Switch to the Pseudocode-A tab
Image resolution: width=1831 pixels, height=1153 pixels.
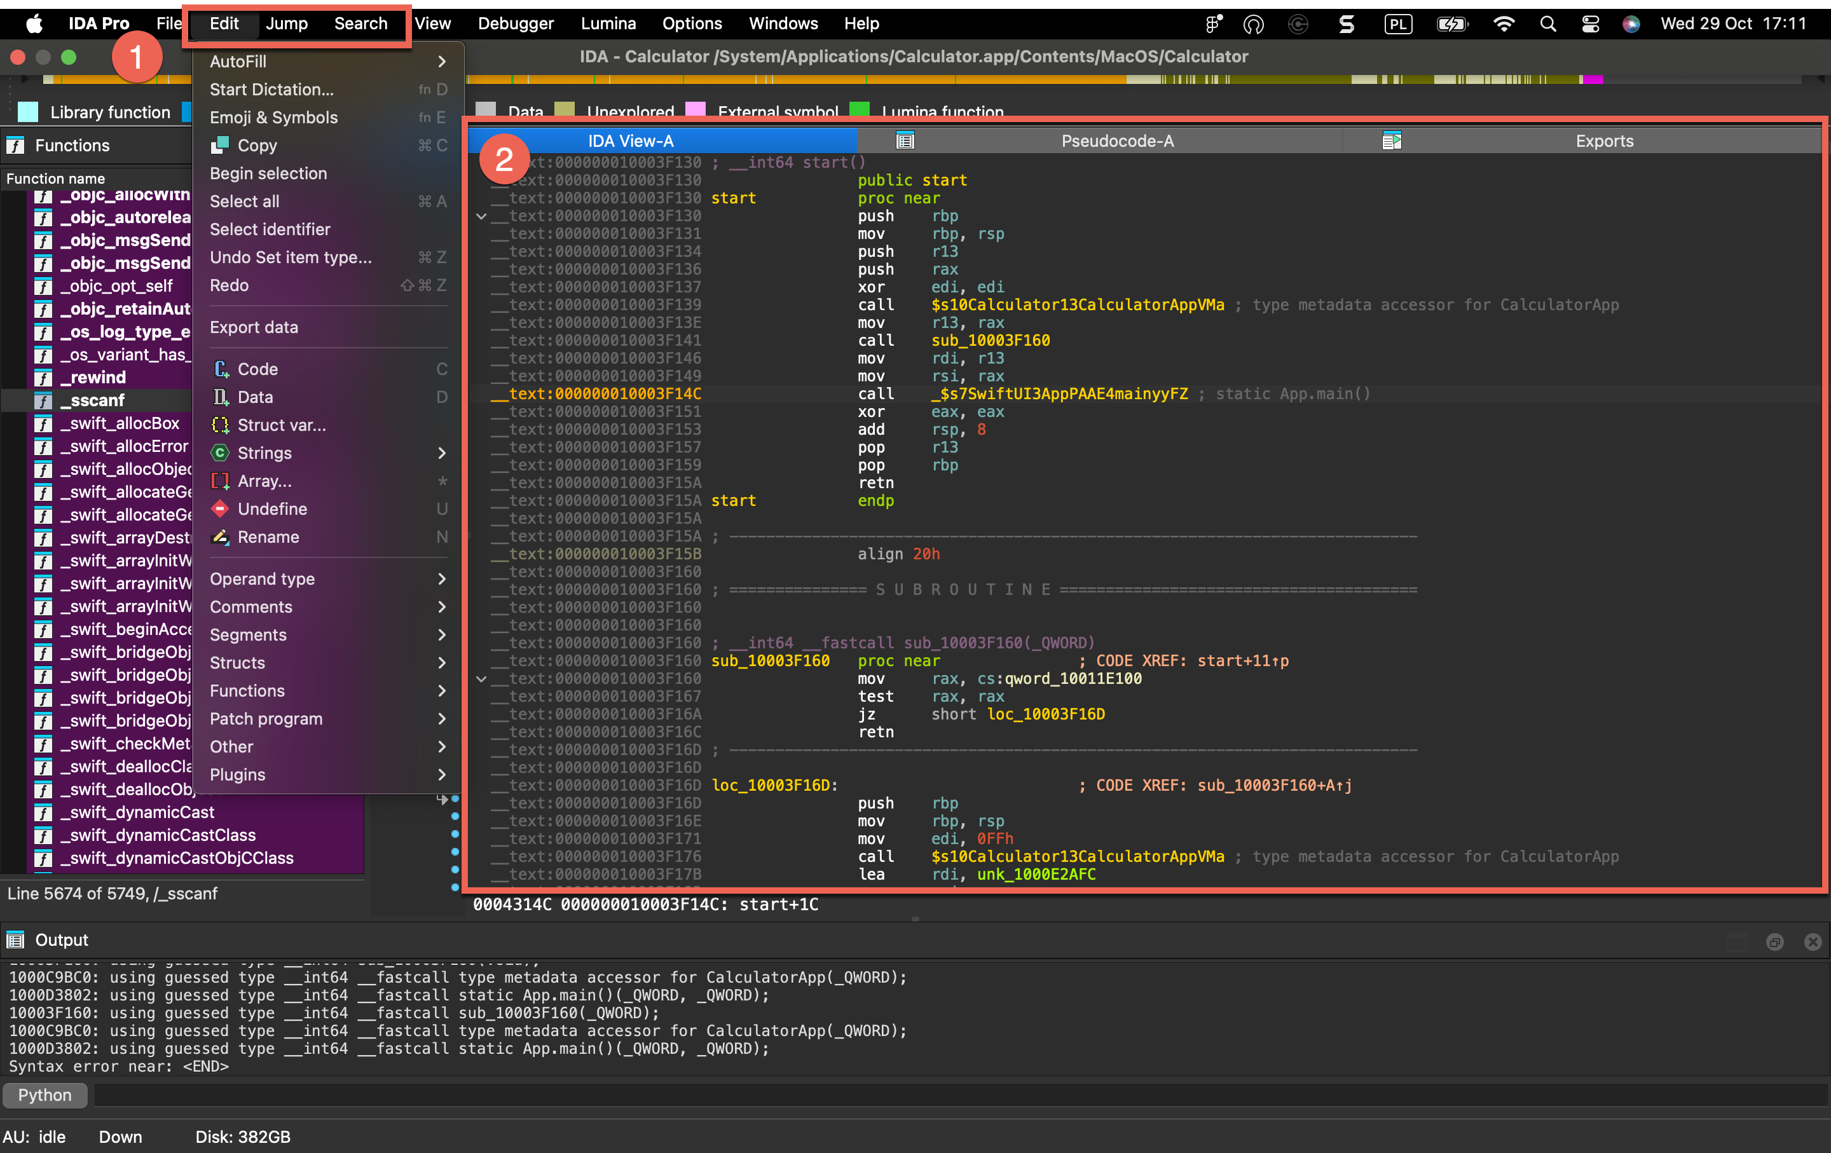[x=1117, y=140]
